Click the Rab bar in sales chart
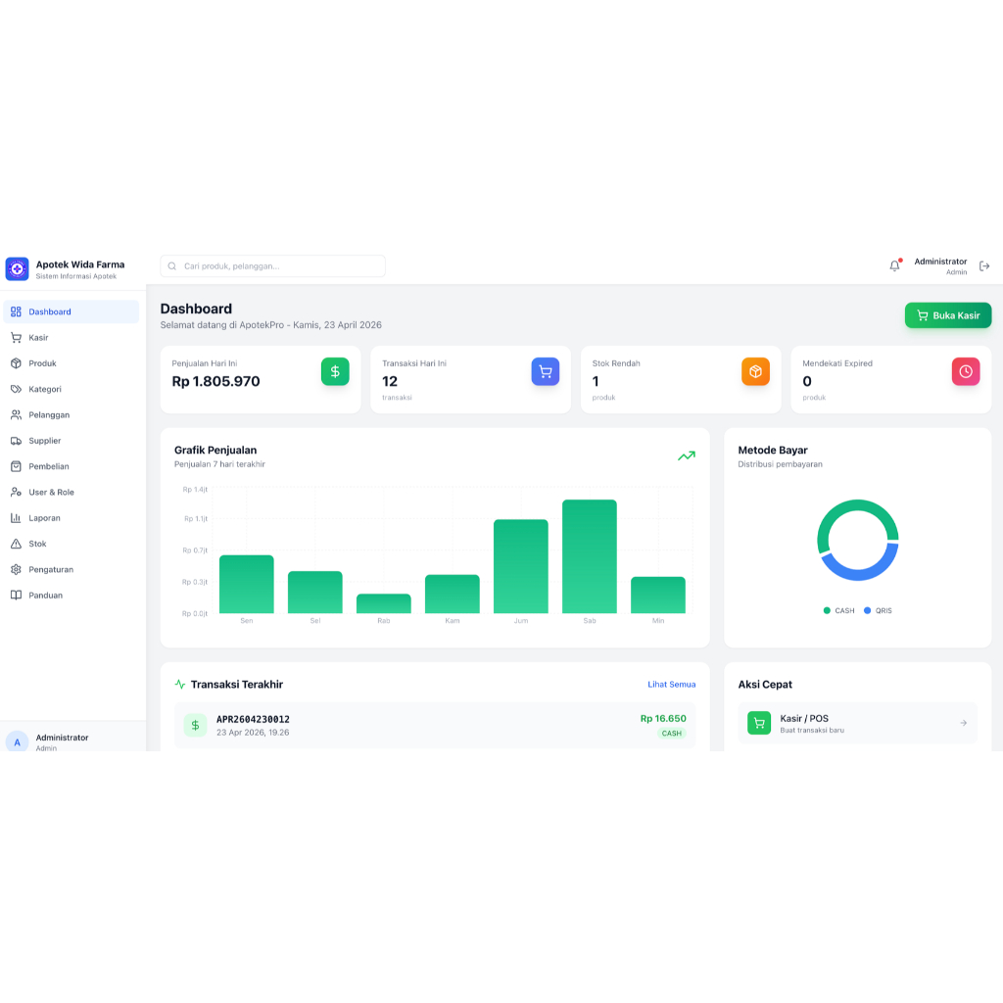 pyautogui.click(x=384, y=603)
